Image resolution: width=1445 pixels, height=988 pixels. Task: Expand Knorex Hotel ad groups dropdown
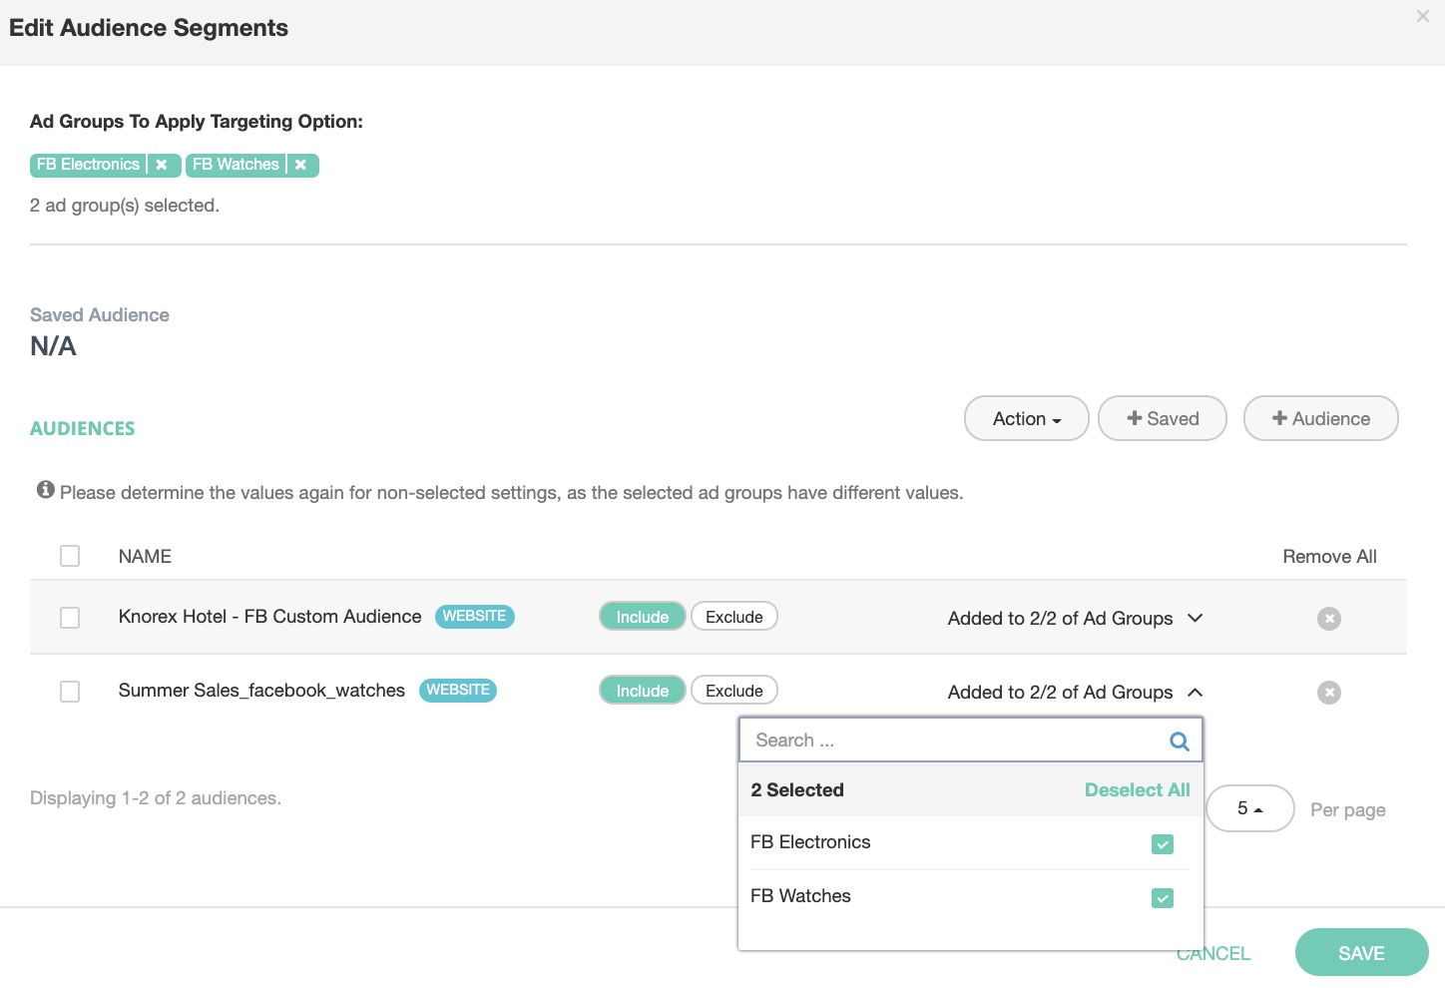tap(1195, 619)
